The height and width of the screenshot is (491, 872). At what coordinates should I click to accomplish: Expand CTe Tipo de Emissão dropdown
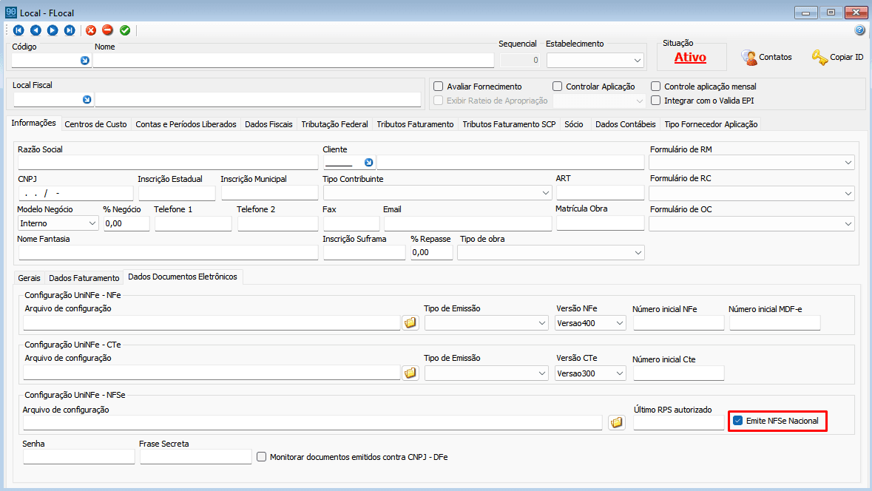(542, 373)
